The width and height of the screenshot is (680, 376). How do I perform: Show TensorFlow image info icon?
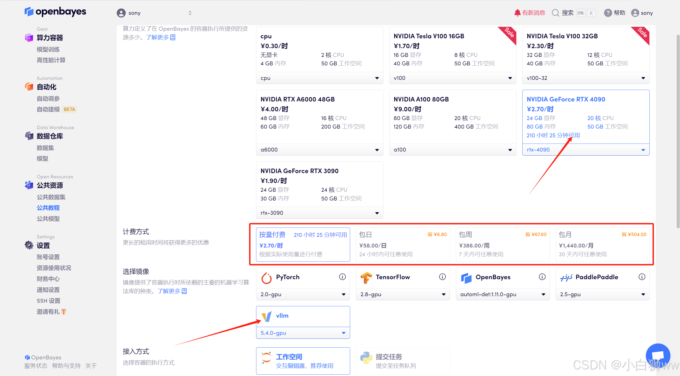click(442, 277)
